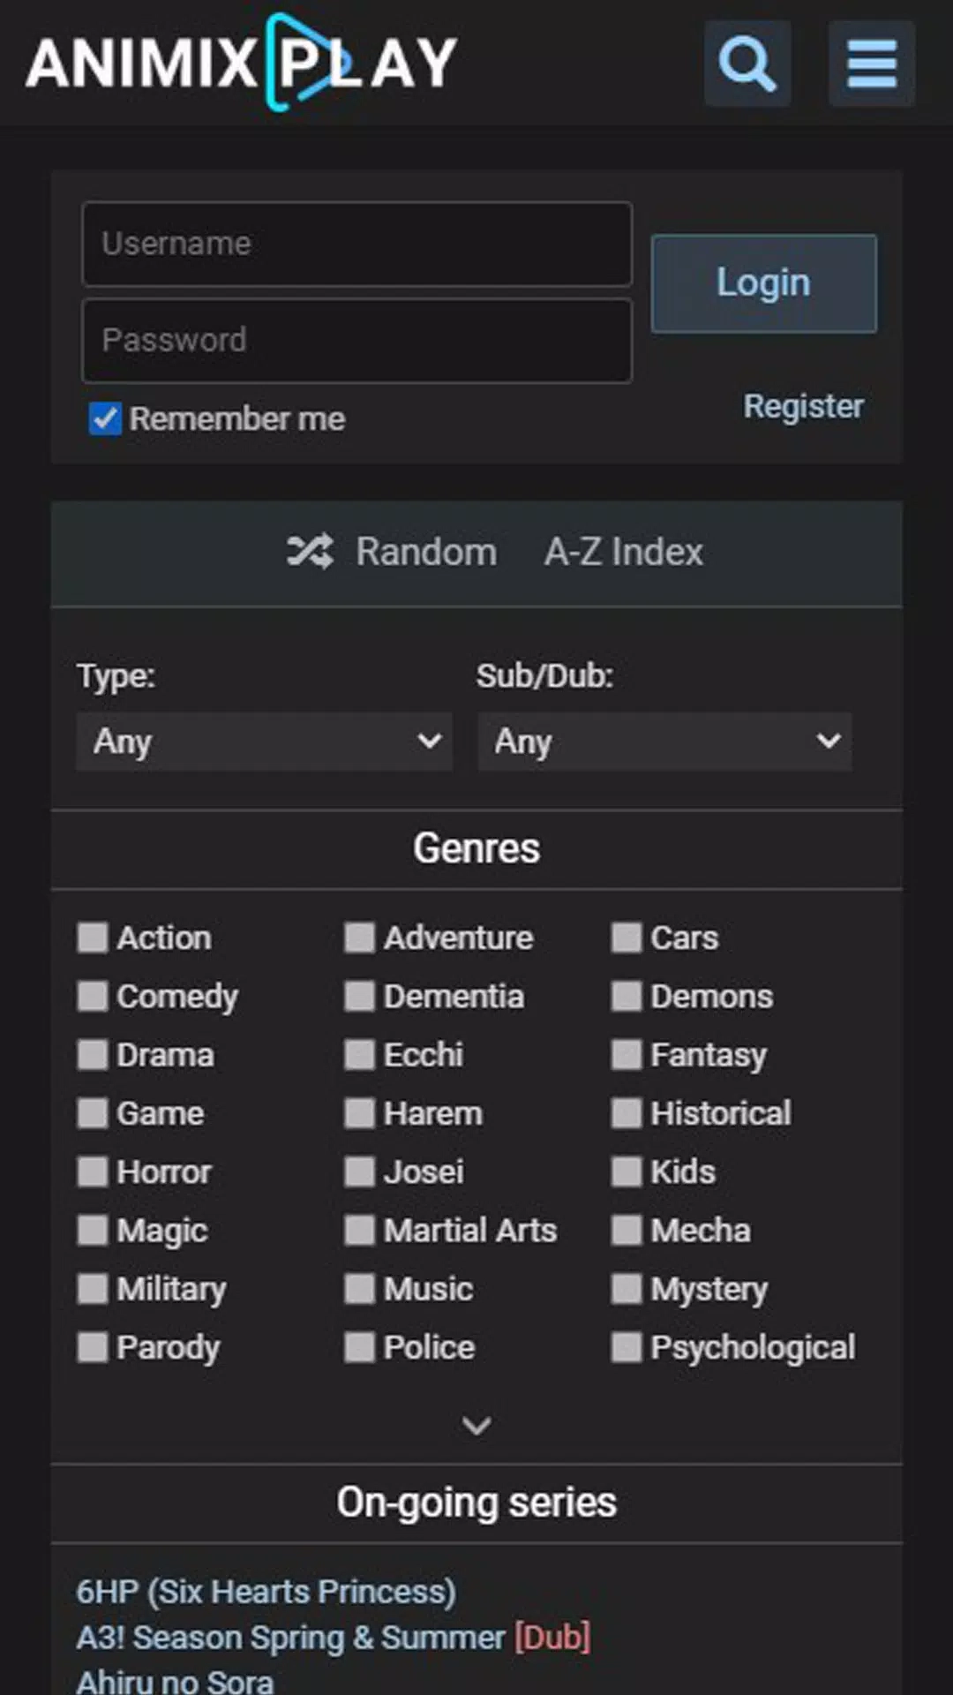The width and height of the screenshot is (953, 1695).
Task: Open the Type dropdown
Action: (265, 742)
